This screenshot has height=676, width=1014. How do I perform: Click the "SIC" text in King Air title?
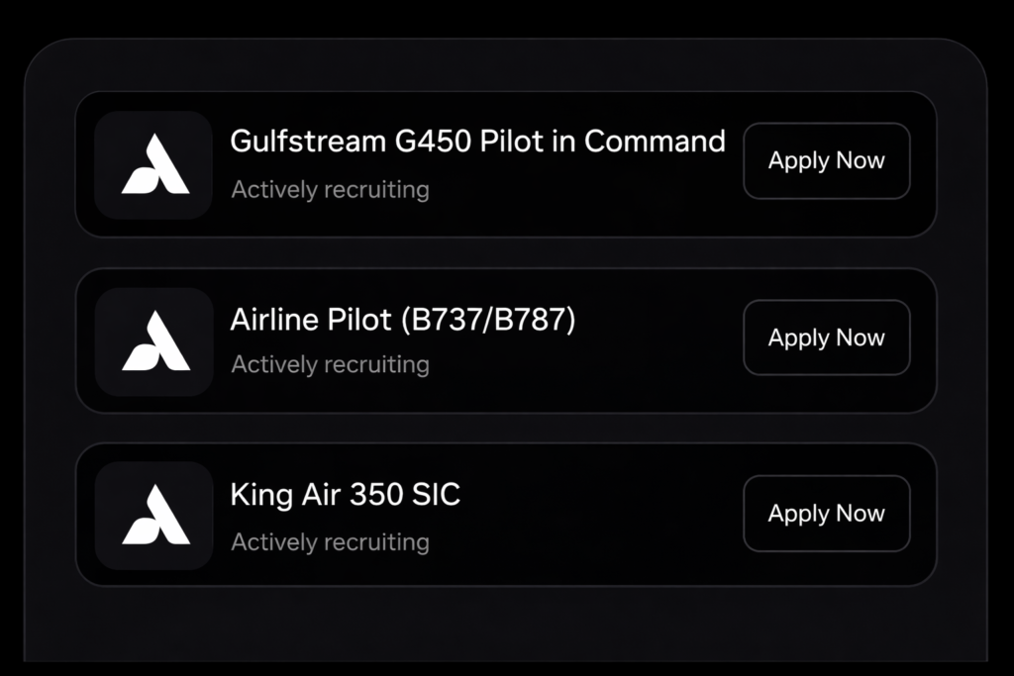(x=437, y=495)
